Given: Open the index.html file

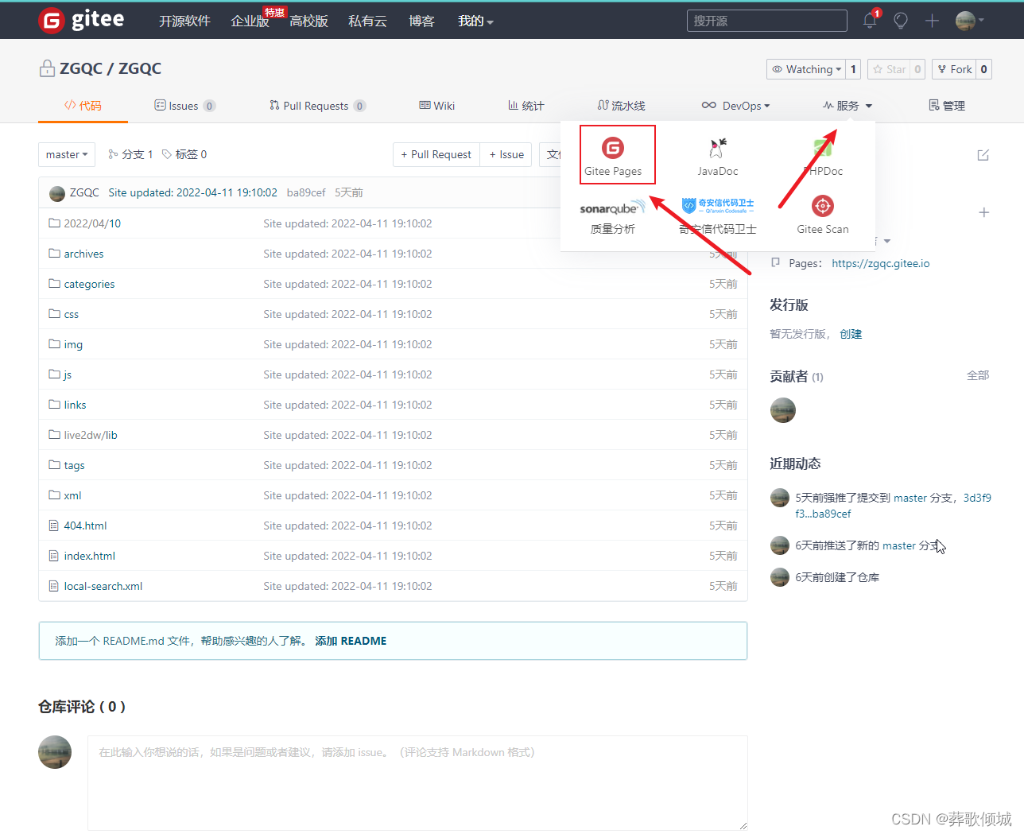Looking at the screenshot, I should (x=89, y=556).
